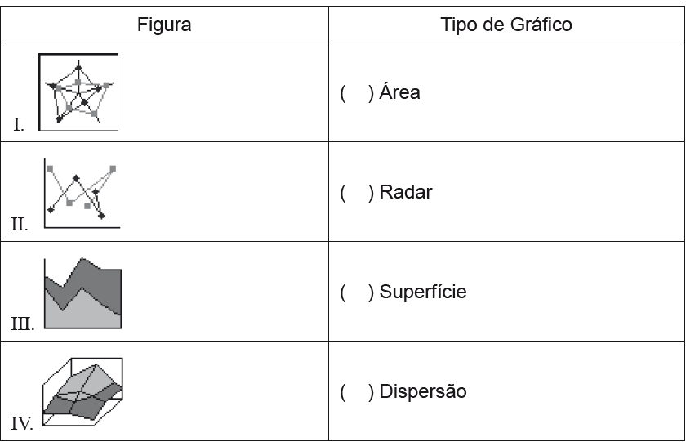Click the Superfície label text
Image resolution: width=686 pixels, height=442 pixels.
[423, 292]
